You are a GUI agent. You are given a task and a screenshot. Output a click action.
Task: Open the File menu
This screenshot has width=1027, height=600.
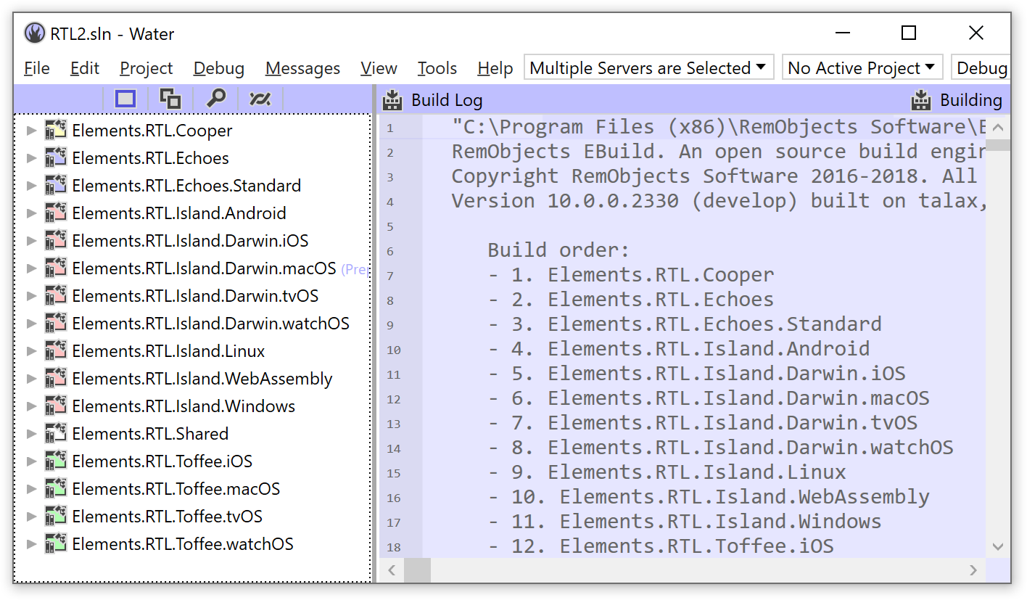pos(37,68)
